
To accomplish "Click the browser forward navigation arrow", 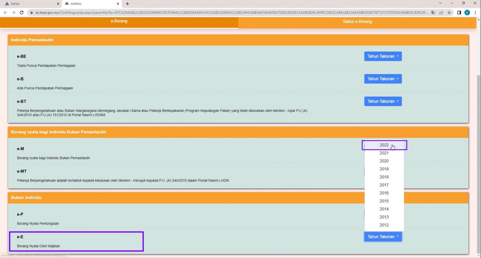I will 15,13.
